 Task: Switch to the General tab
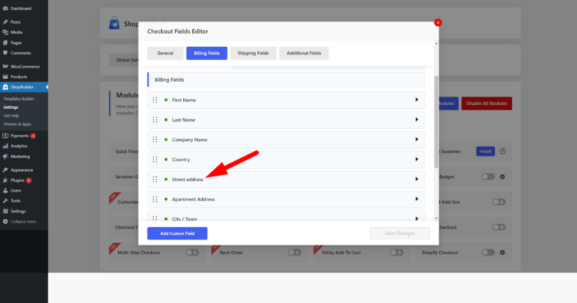tap(165, 54)
